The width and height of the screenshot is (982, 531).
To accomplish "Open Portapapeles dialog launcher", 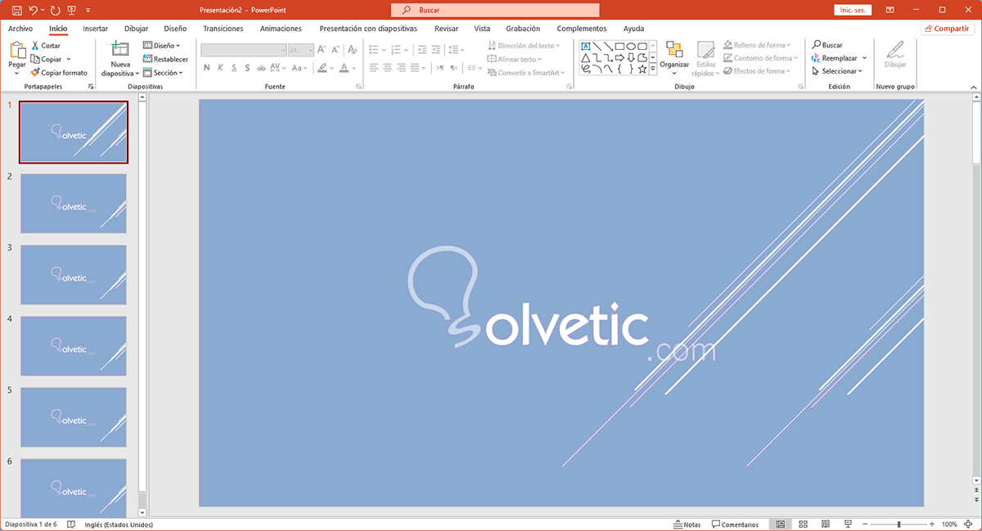I will (91, 86).
